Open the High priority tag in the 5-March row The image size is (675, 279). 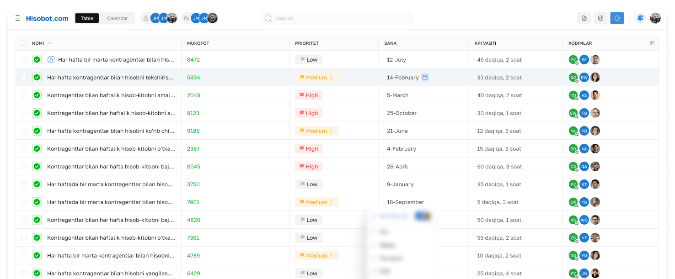[309, 95]
